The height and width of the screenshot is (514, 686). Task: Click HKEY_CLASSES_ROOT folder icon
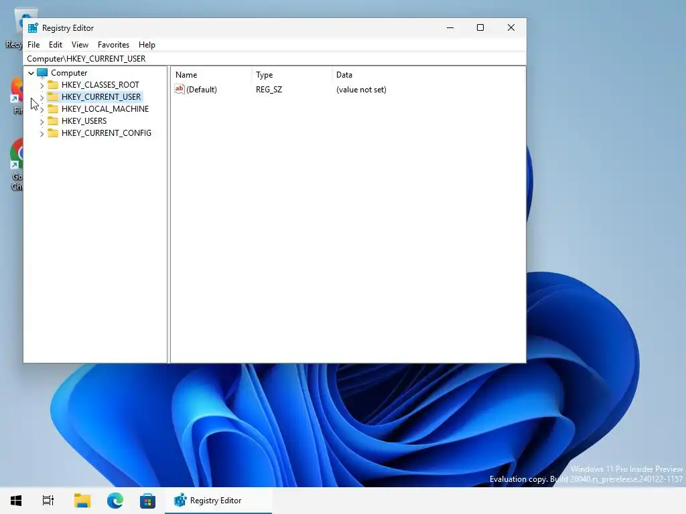pyautogui.click(x=53, y=84)
